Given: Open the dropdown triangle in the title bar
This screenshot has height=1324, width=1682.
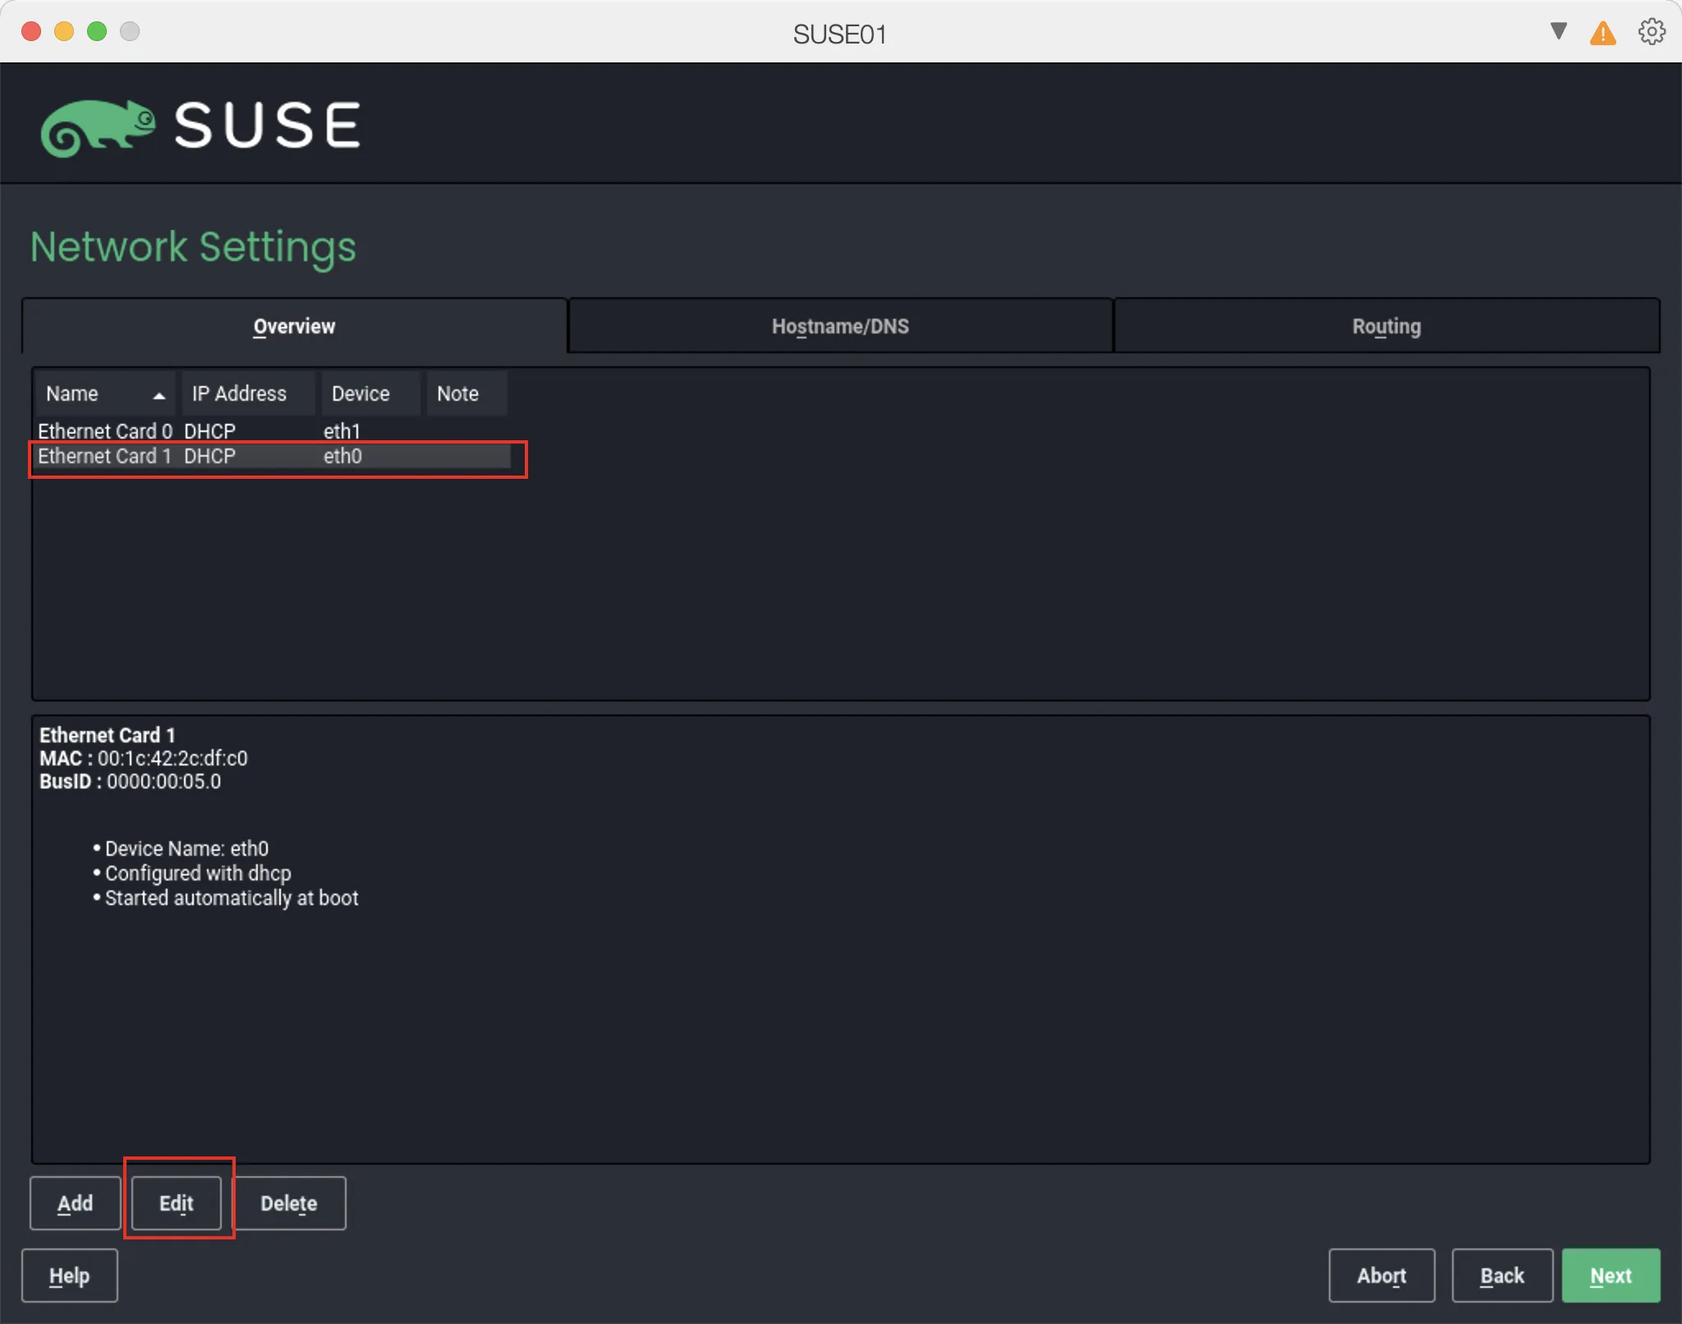Looking at the screenshot, I should [x=1558, y=31].
